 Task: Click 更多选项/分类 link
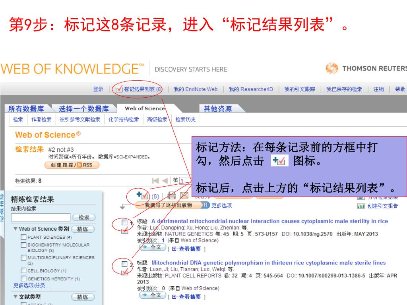pyautogui.click(x=31, y=285)
